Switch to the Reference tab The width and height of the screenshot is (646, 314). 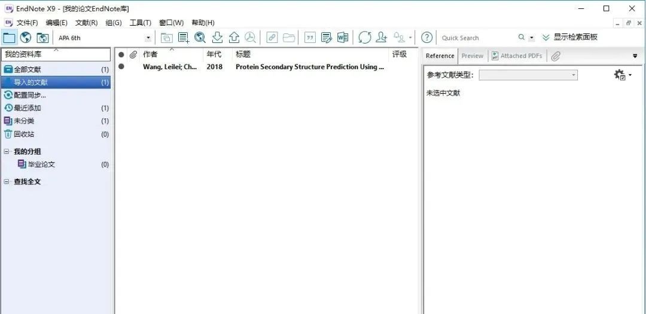[440, 56]
